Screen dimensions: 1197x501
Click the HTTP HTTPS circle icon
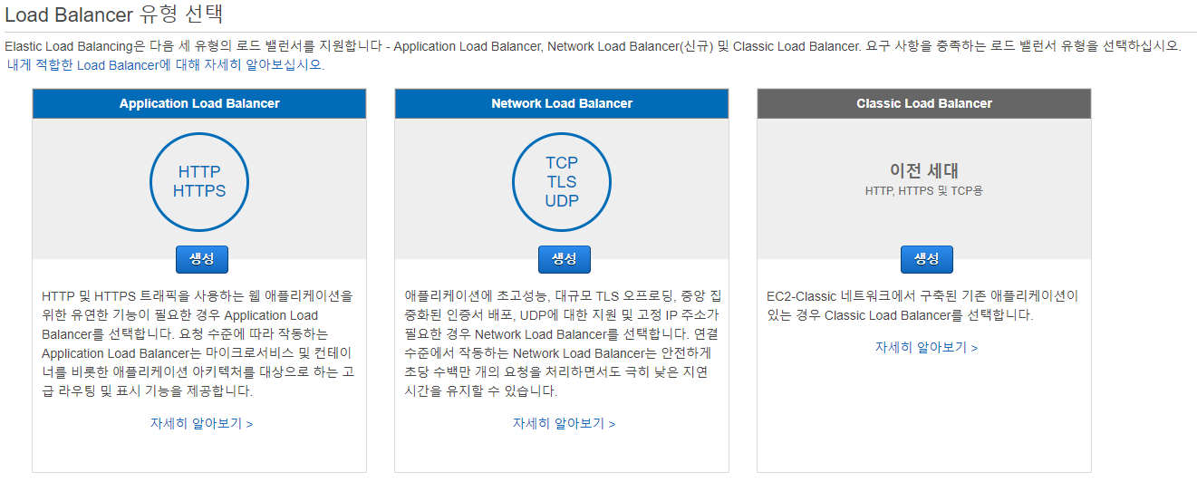tap(199, 181)
